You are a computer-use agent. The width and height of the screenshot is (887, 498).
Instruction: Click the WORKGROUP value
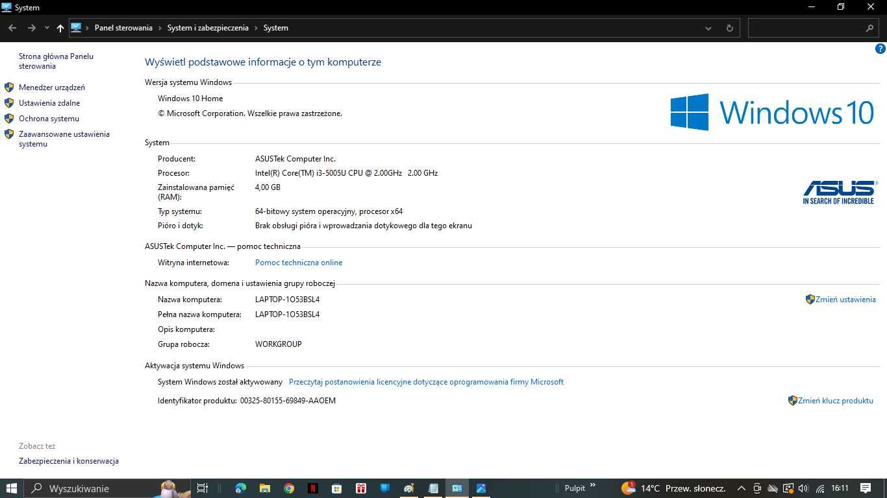279,344
